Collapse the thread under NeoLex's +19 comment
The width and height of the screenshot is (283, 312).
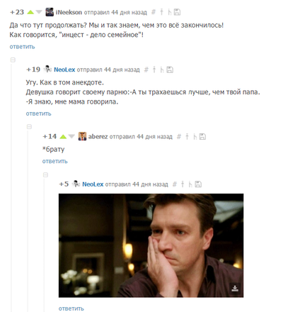coord(29,127)
